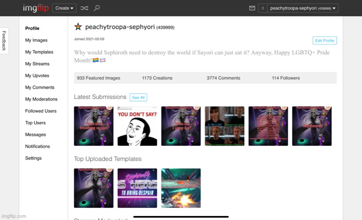This screenshot has width=362, height=220.
Task: Open 'Sephiroth is here to bring despair' template
Action: [x=137, y=188]
